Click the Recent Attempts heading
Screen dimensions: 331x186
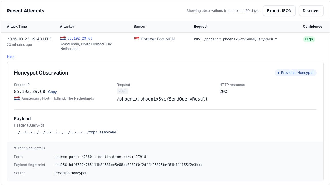pyautogui.click(x=26, y=11)
